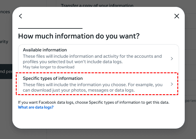Screen dimensions: 196x139
Task: Click 'Transfer a copy of your information' behind the dialog
Action: click(97, 5)
